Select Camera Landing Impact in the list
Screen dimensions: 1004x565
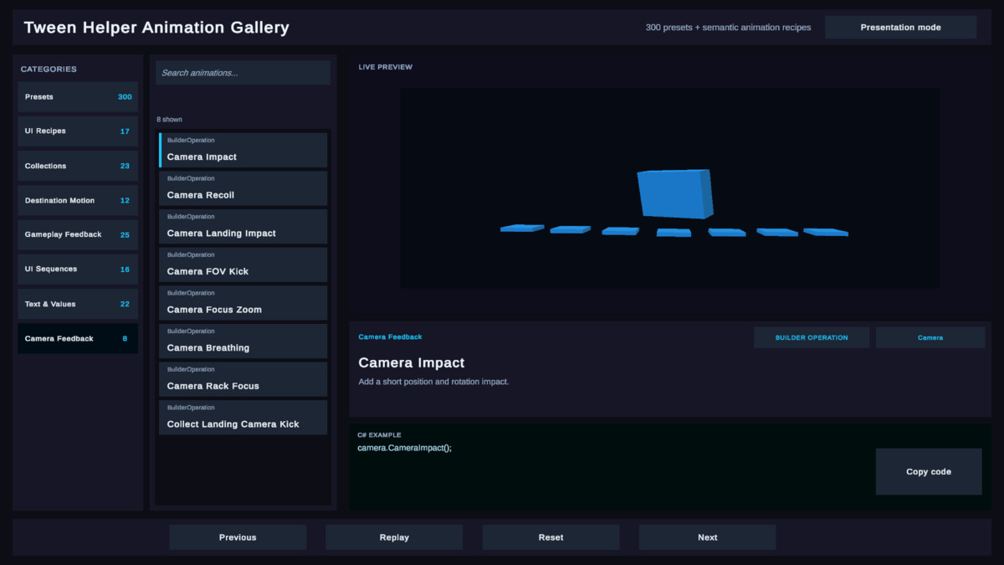pos(243,227)
